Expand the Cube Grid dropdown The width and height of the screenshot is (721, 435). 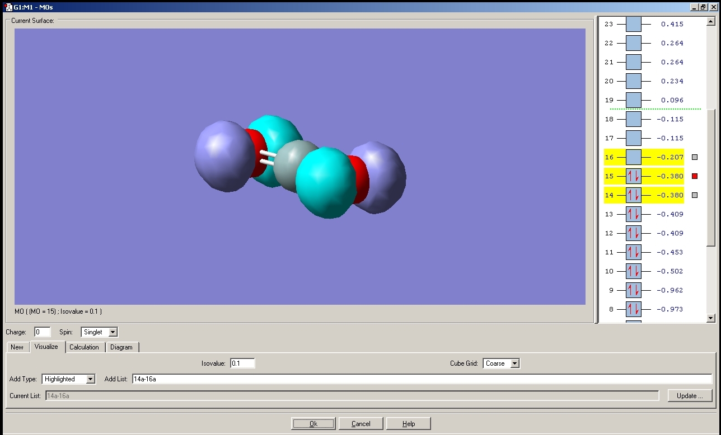(514, 363)
